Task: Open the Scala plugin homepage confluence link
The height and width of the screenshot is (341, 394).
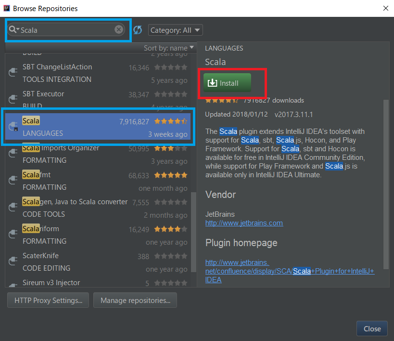Action: pyautogui.click(x=290, y=271)
